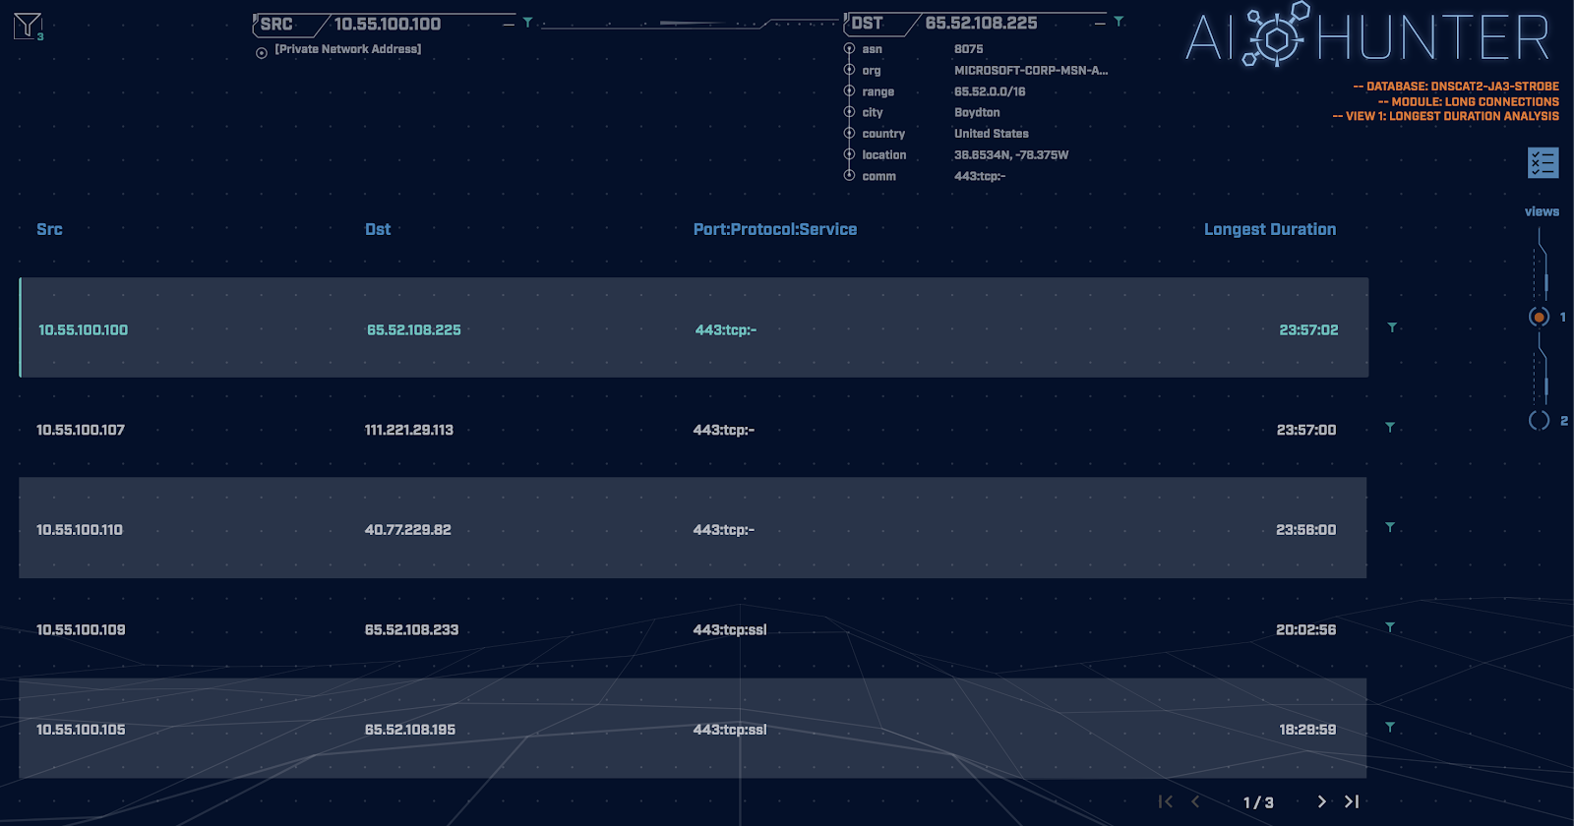Viewport: 1574px width, 826px height.
Task: Click the circle icon next to location
Action: [849, 154]
